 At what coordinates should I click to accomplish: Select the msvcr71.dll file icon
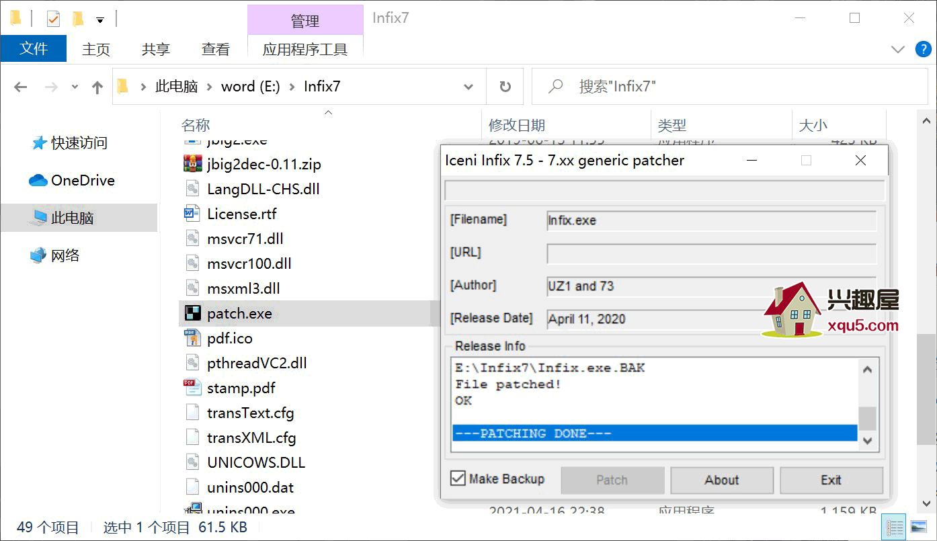(x=192, y=239)
